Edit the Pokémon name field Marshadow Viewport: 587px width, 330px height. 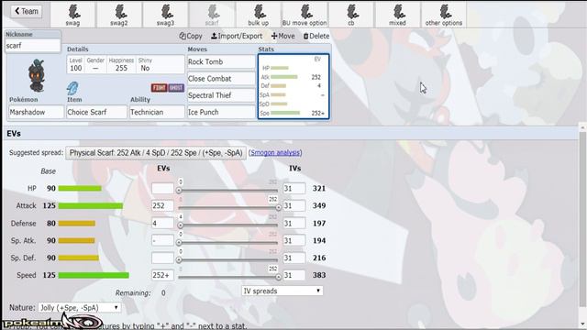36,112
